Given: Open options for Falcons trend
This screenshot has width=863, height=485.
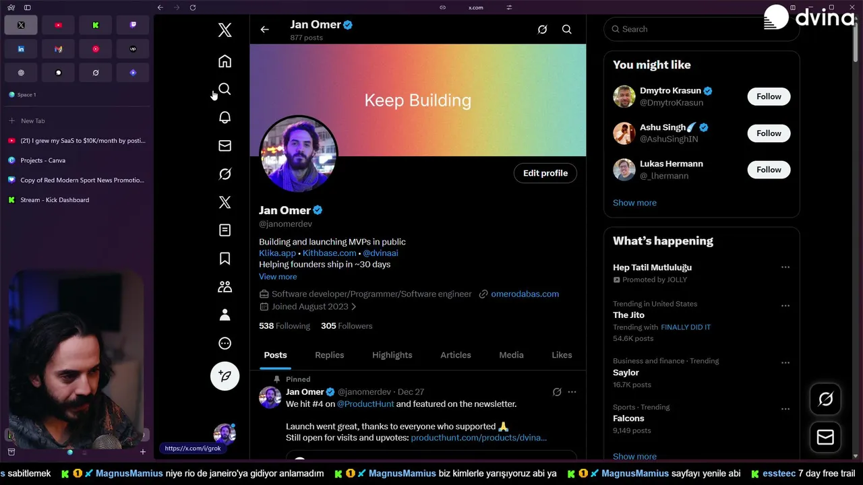Looking at the screenshot, I should point(785,409).
